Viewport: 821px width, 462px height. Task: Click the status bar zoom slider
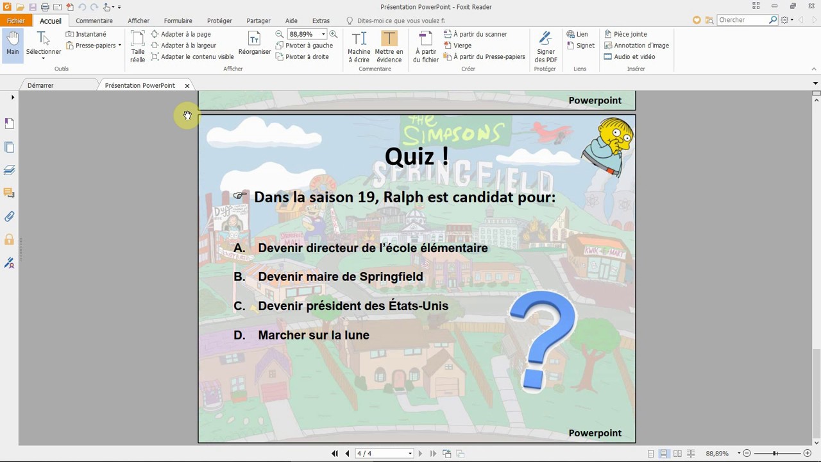point(775,454)
